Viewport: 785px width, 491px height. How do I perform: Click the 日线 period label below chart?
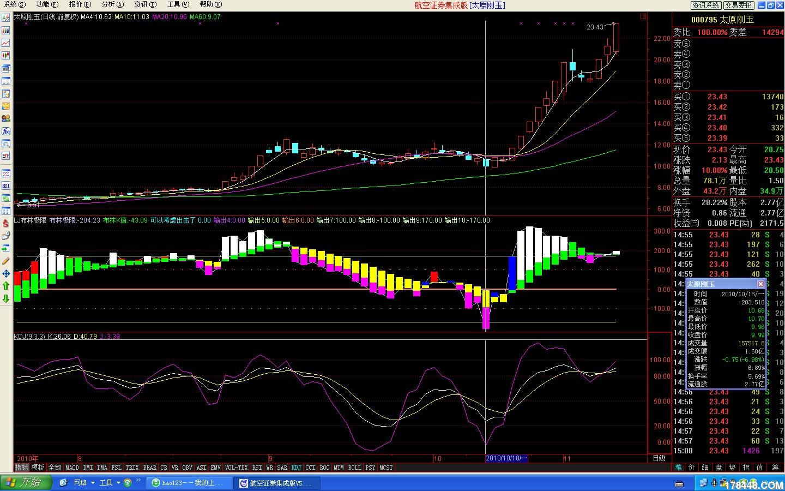(x=659, y=458)
